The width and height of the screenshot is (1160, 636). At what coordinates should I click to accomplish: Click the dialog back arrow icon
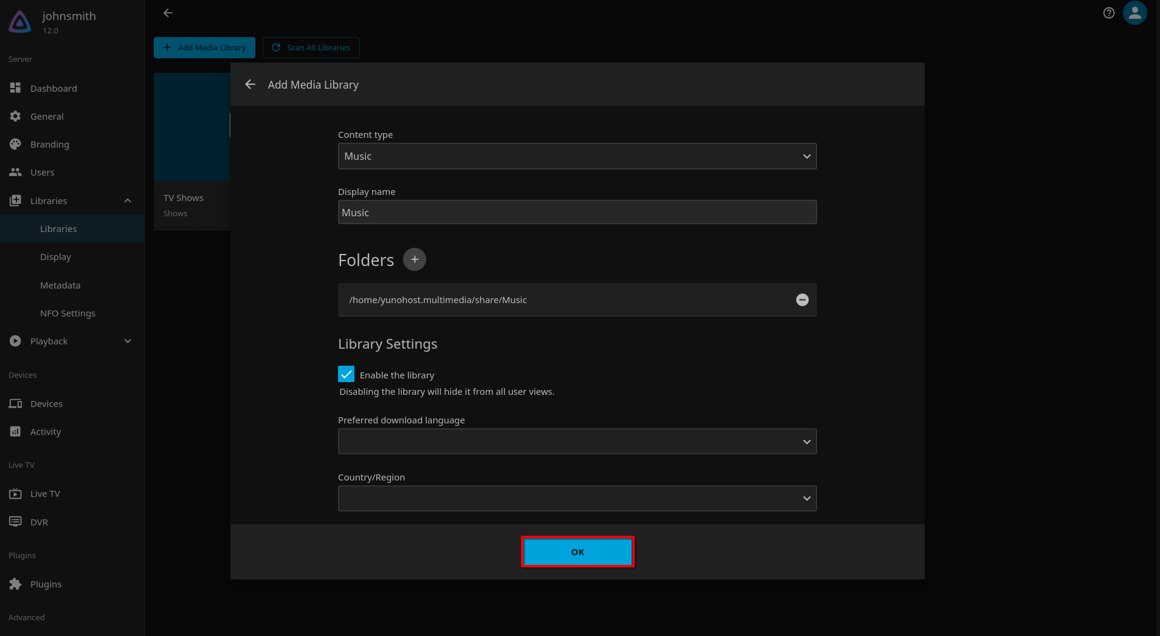click(x=250, y=84)
